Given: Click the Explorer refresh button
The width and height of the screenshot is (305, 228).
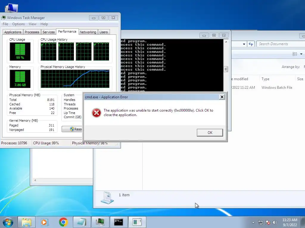Looking at the screenshot, I should coord(251,44).
